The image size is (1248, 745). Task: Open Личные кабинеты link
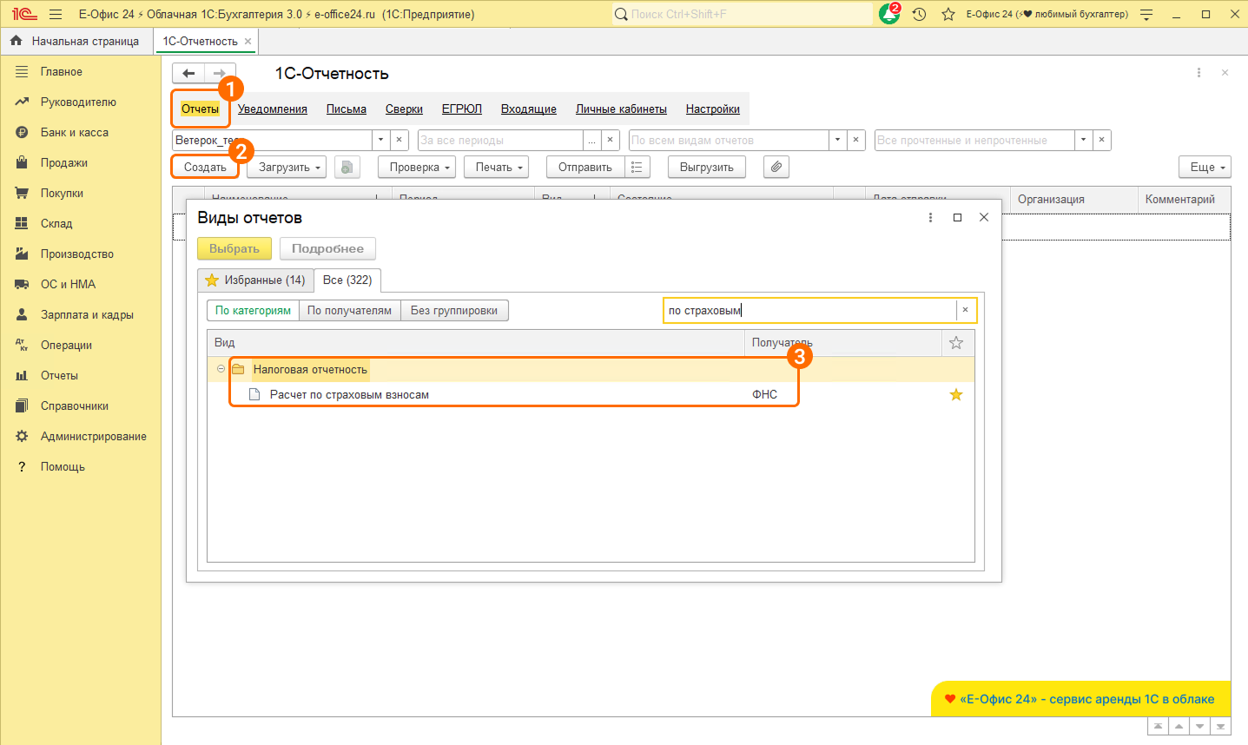621,109
